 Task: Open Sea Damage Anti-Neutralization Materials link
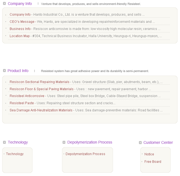(41, 110)
